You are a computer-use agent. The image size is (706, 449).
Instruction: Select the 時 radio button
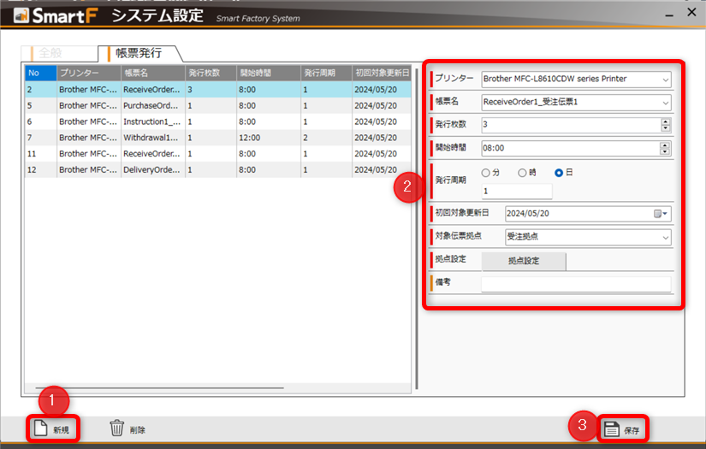(x=522, y=173)
